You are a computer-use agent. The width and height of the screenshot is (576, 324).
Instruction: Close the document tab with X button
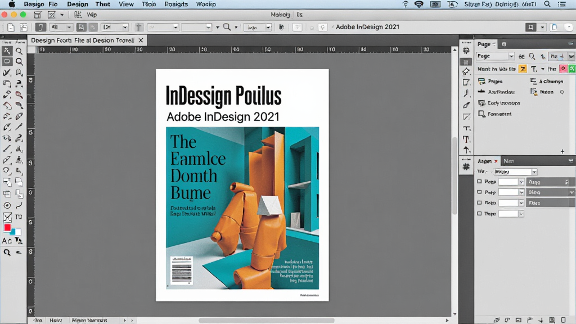point(141,40)
